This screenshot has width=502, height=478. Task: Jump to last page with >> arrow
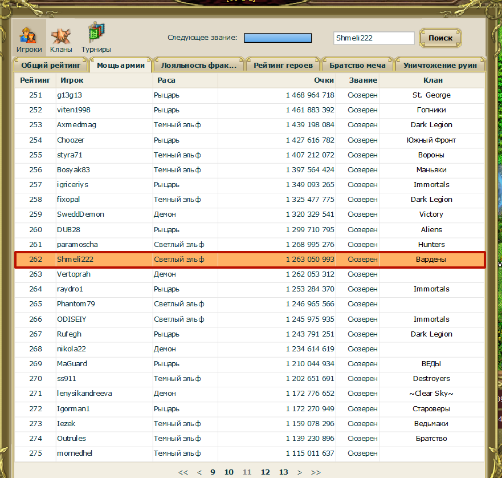[316, 472]
